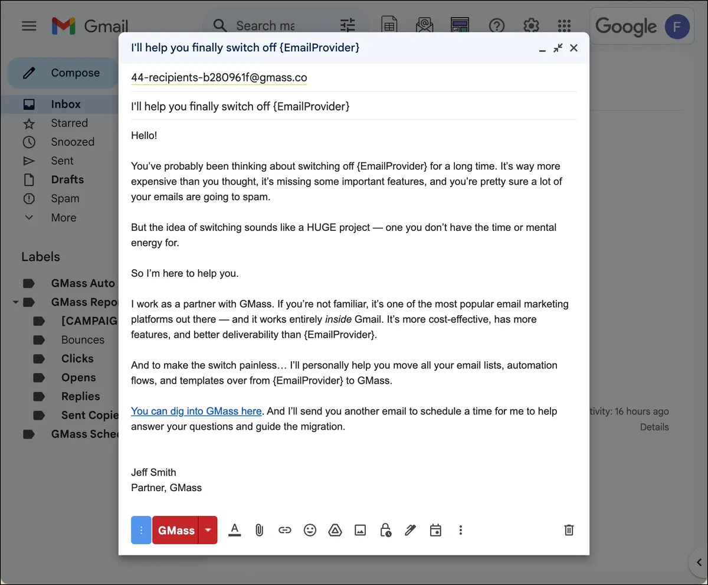Click the 'Hello!' greeting line in message body
Viewport: 708px width, 585px height.
point(144,136)
